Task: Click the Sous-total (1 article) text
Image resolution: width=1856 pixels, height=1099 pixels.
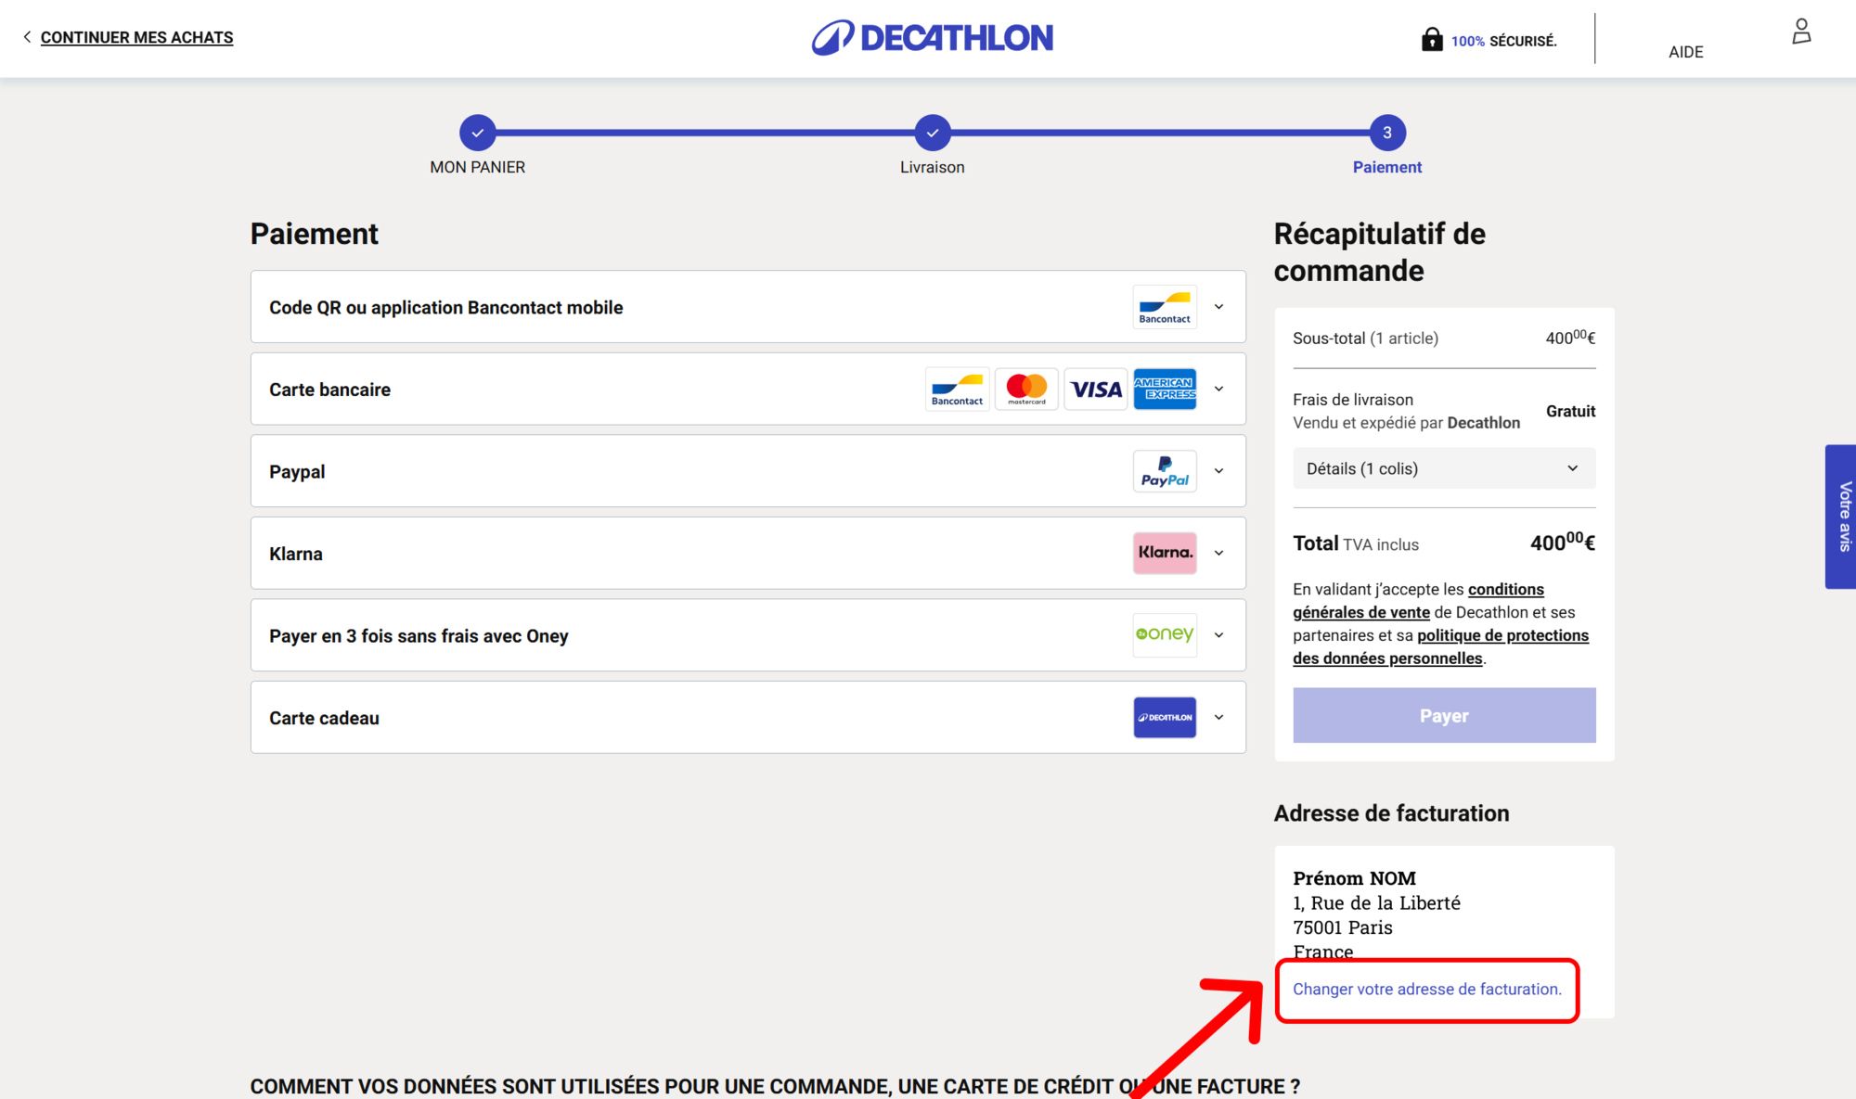Action: (x=1365, y=339)
